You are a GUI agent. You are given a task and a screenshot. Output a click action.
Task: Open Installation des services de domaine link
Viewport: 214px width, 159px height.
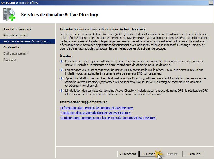click(96, 113)
